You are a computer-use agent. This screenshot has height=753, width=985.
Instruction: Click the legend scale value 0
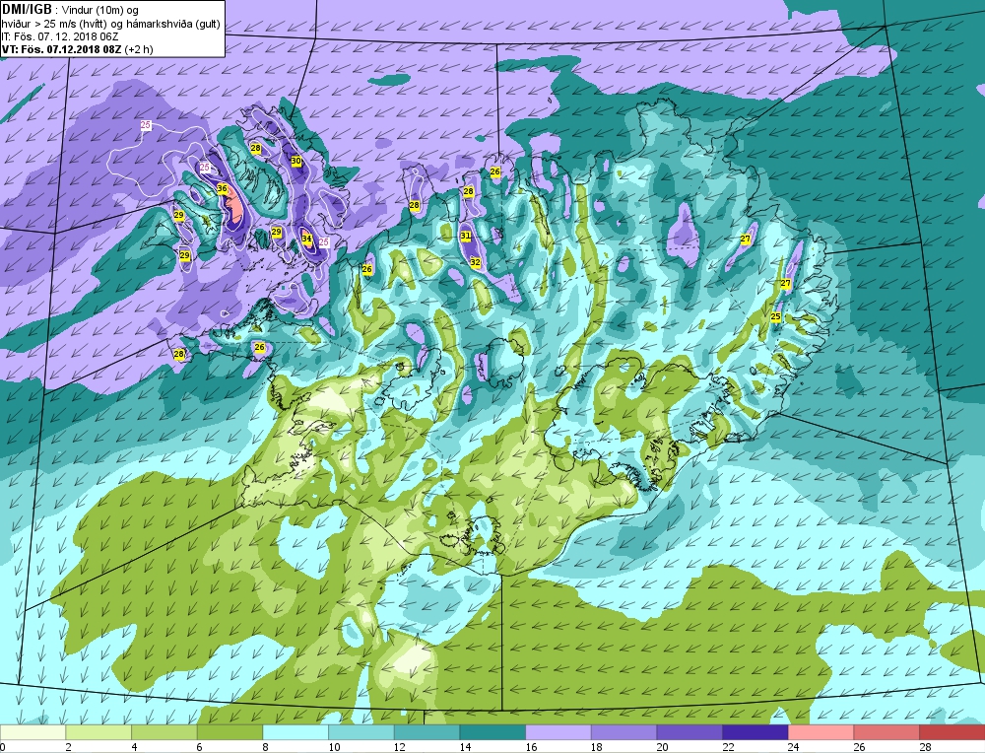(3, 747)
